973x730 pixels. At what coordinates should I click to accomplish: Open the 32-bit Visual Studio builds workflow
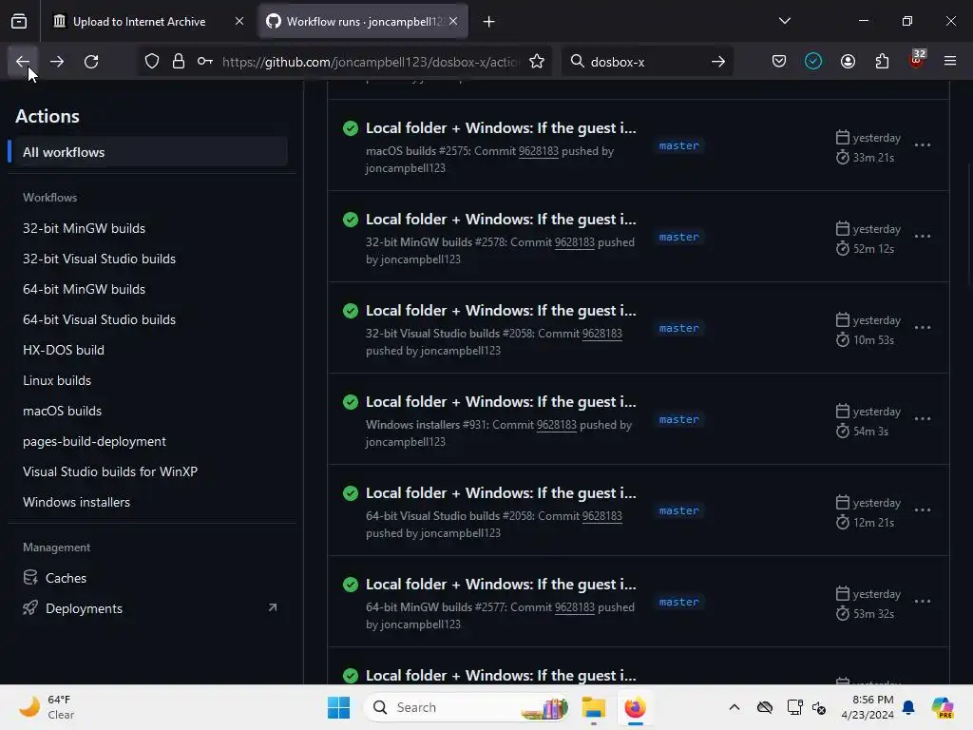pos(99,259)
